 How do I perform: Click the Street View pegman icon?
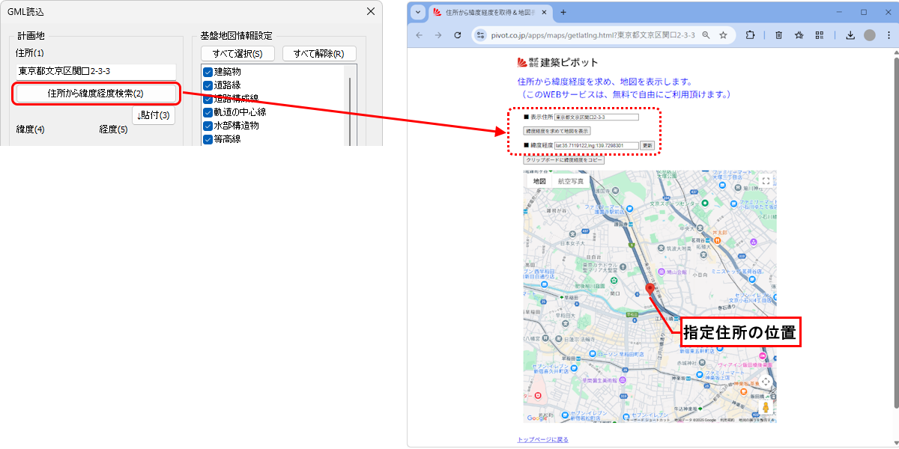(766, 407)
